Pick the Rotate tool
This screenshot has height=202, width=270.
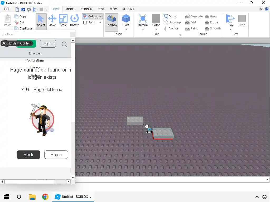75,21
